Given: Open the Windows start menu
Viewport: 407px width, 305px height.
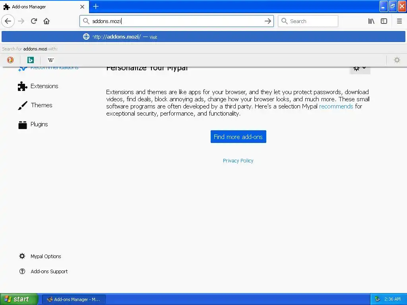Looking at the screenshot, I should click(x=19, y=299).
